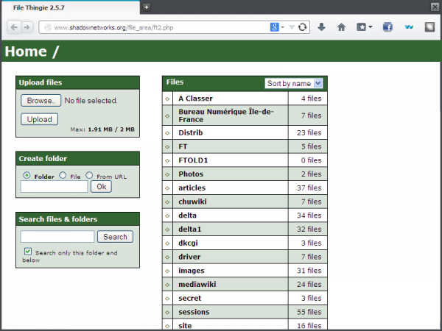Click the Google search engine icon

coord(274,27)
